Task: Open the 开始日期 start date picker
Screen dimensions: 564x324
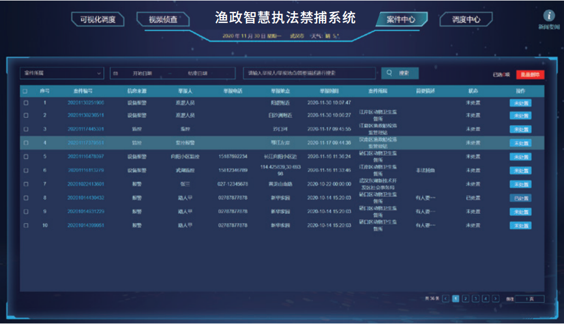Action: [x=142, y=73]
